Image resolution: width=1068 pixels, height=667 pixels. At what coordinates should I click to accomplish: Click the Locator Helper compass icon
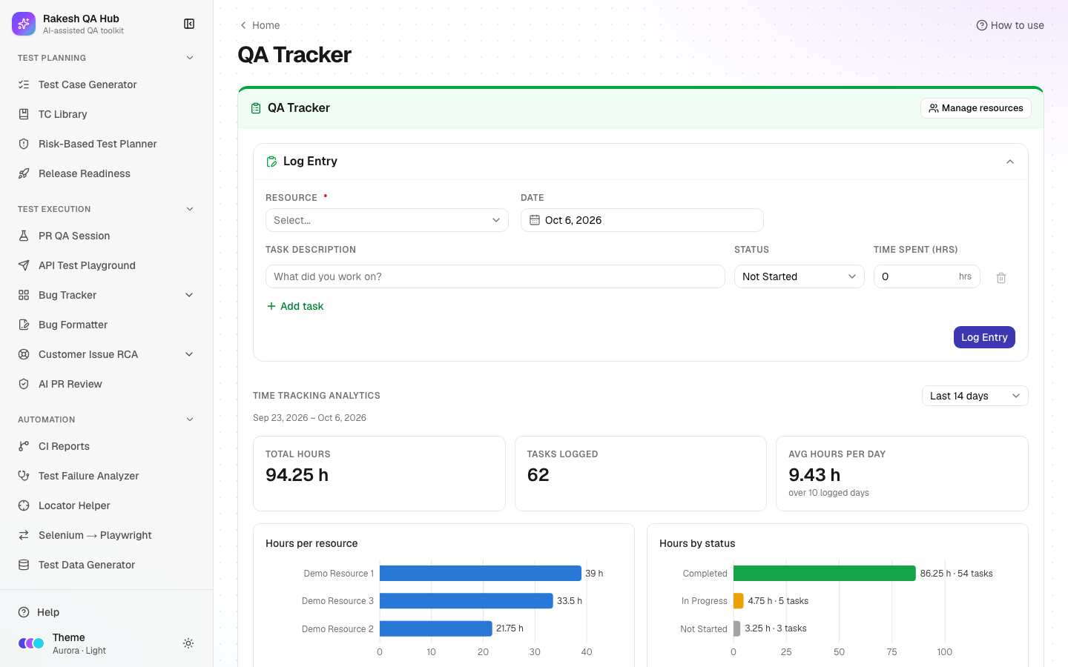[24, 505]
